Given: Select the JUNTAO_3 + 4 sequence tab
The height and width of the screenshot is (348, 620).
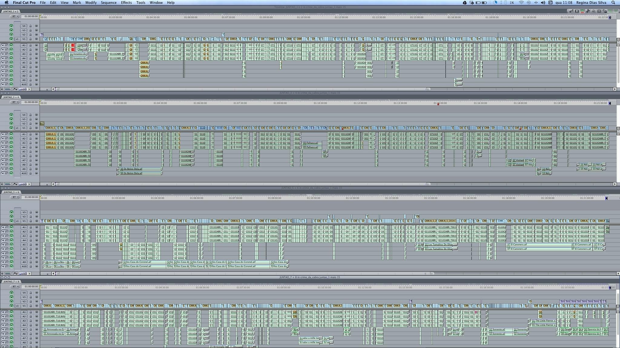Looking at the screenshot, I should 11,97.
